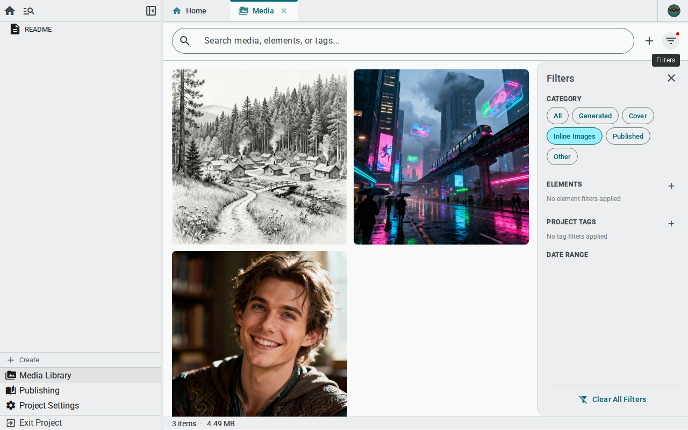
Task: Switch to the Home tab
Action: [189, 11]
